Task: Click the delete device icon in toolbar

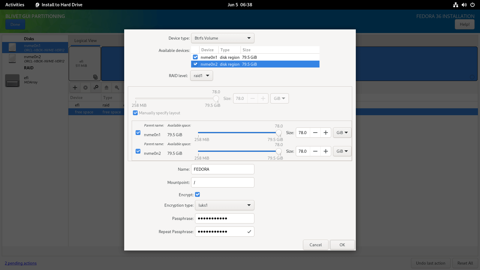Action: (x=85, y=88)
